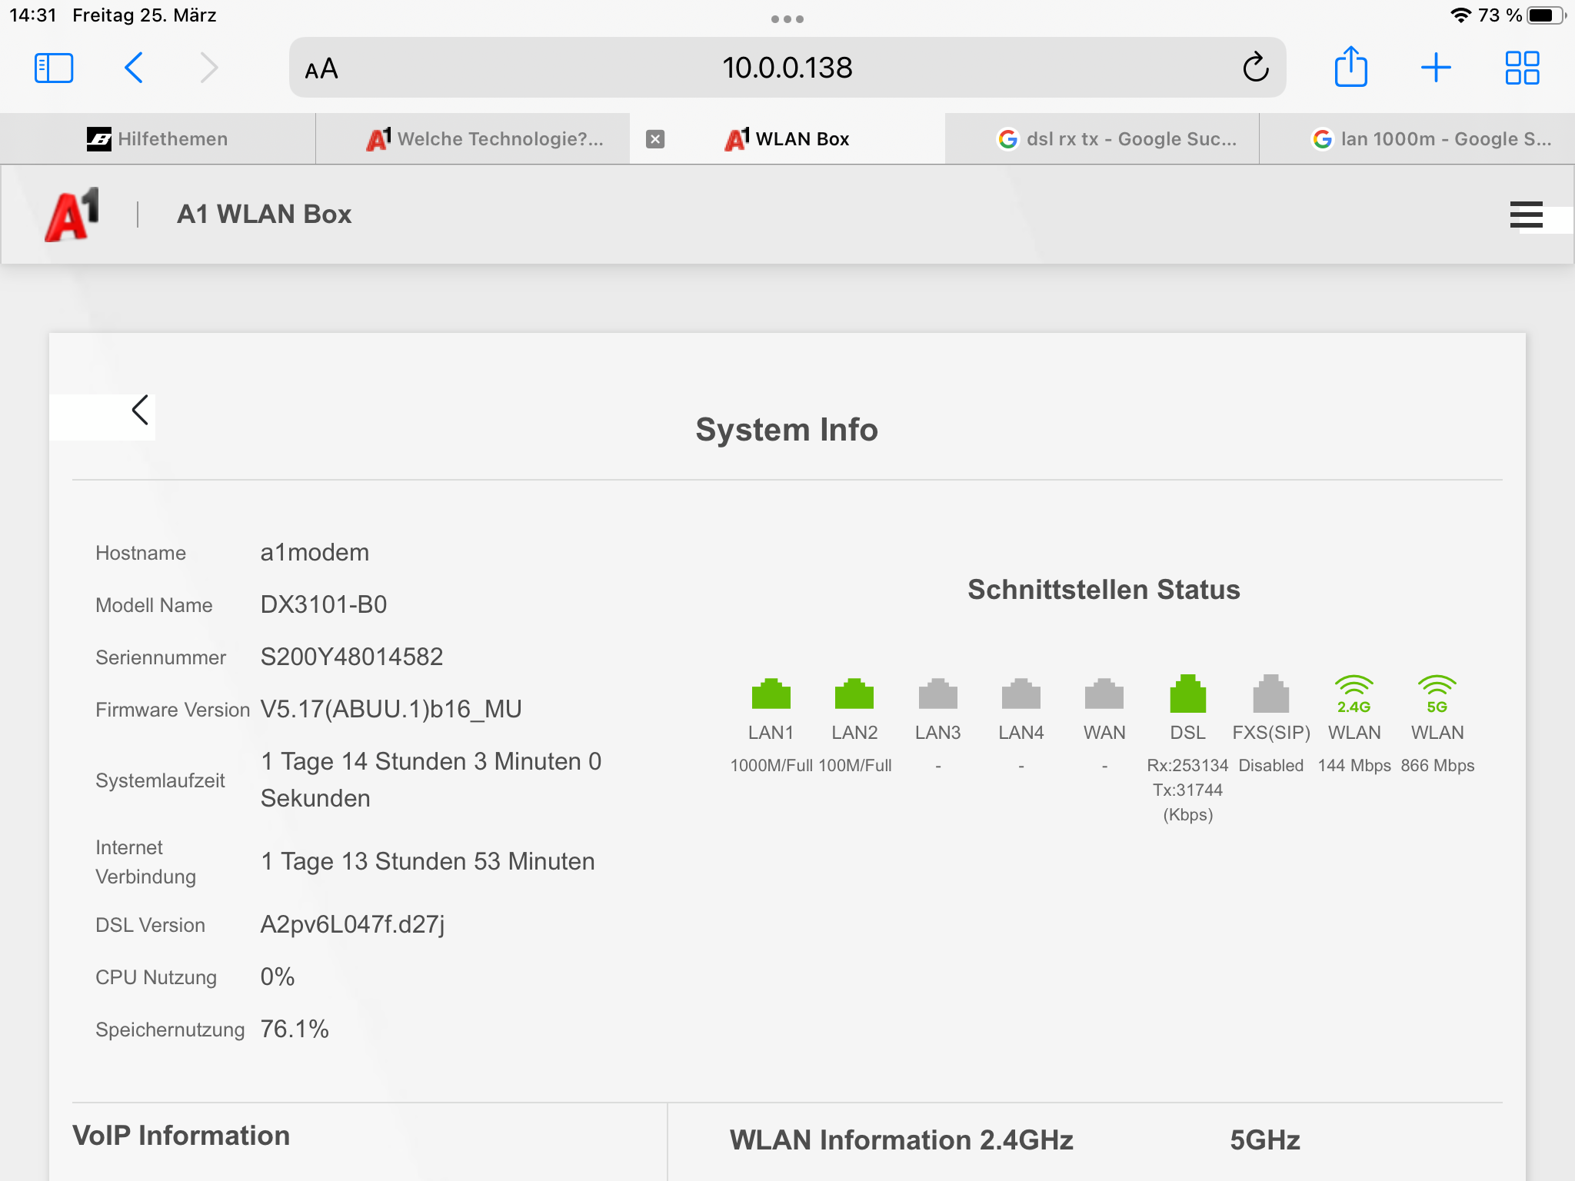
Task: Select firmware version V5.17(ABUU.1)b16_MU
Action: 391,709
